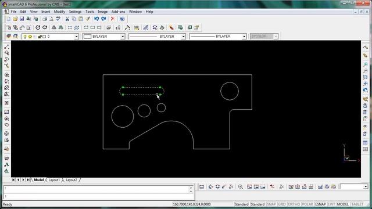Switch to the Layout2 tab
This screenshot has height=209, width=372.
coord(71,180)
